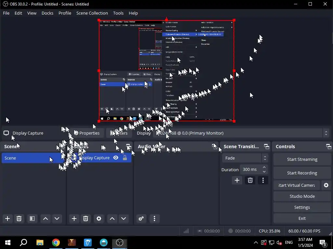The image size is (333, 249).
Task: Open Windows search from the taskbar
Action: [x=23, y=243]
